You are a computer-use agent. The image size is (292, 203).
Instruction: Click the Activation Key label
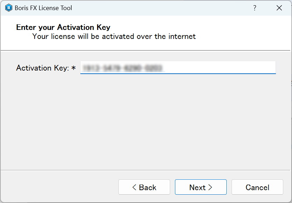(43, 68)
